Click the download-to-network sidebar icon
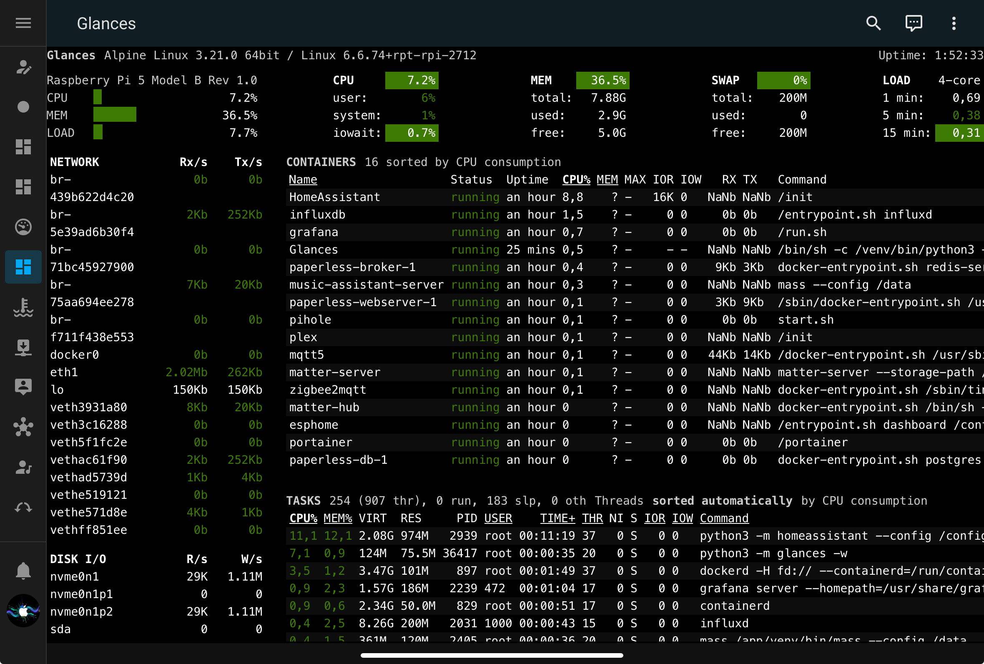The height and width of the screenshot is (664, 984). click(23, 347)
